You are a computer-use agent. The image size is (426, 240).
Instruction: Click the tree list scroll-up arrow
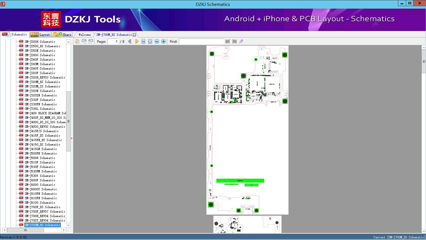68,42
